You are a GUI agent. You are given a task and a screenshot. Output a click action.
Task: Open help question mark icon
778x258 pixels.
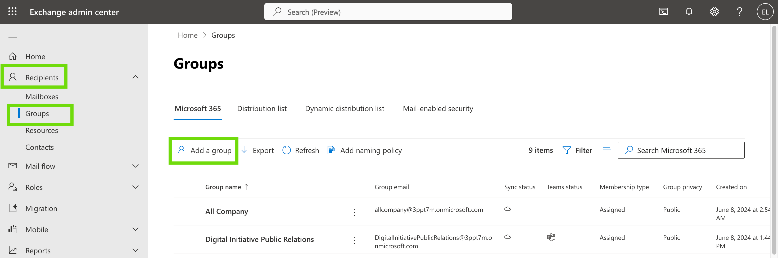(x=740, y=12)
